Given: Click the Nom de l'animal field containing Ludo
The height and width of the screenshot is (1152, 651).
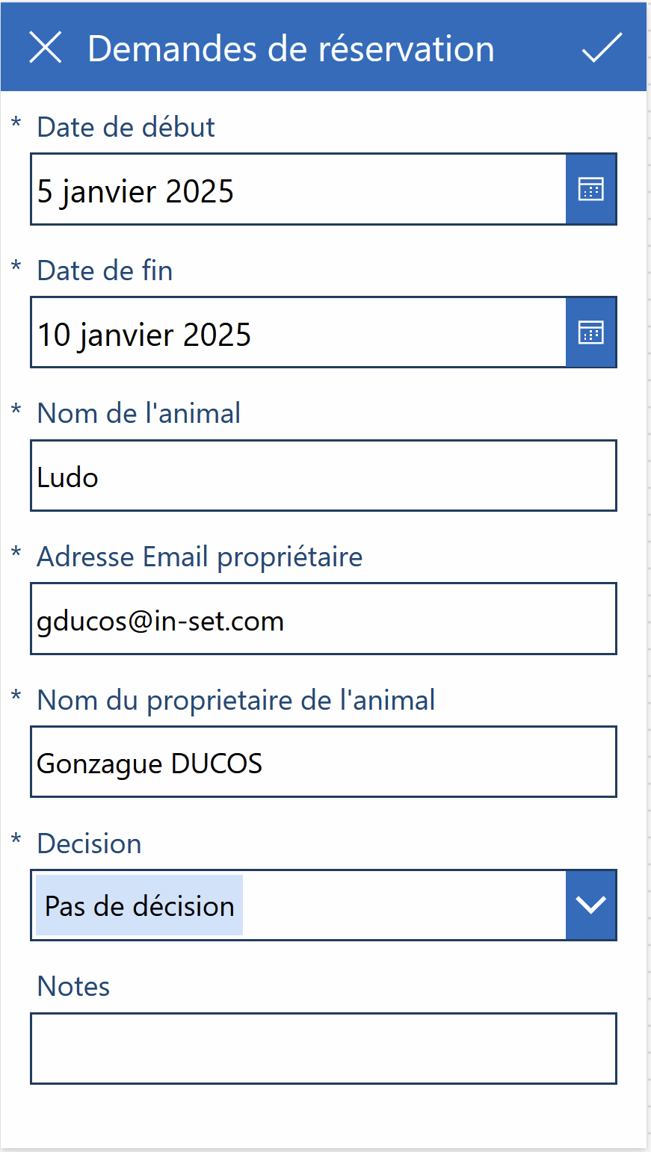Looking at the screenshot, I should 324,476.
